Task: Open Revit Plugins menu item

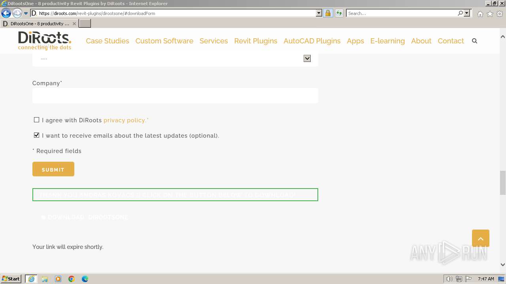Action: point(256,41)
